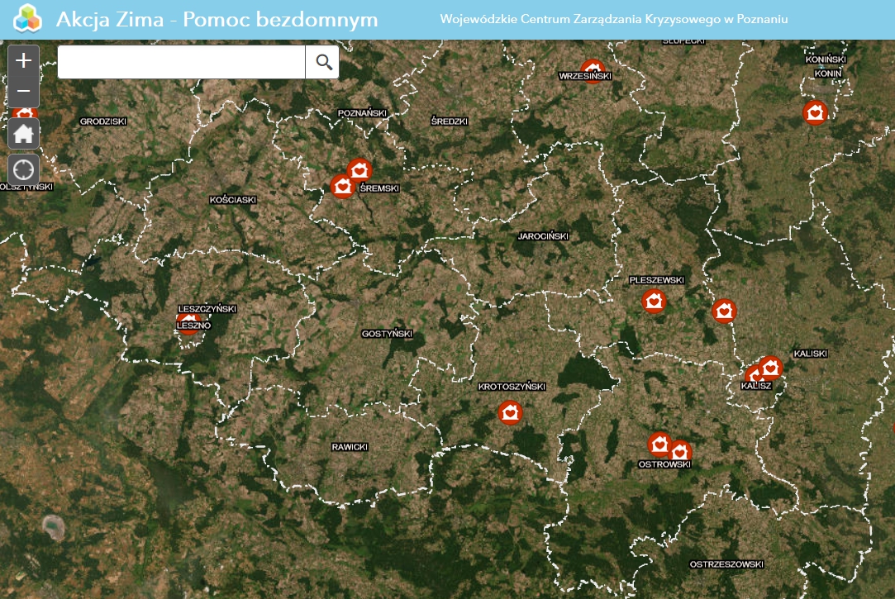Click the JAROCIŃSKI county label
This screenshot has width=895, height=599.
[543, 236]
